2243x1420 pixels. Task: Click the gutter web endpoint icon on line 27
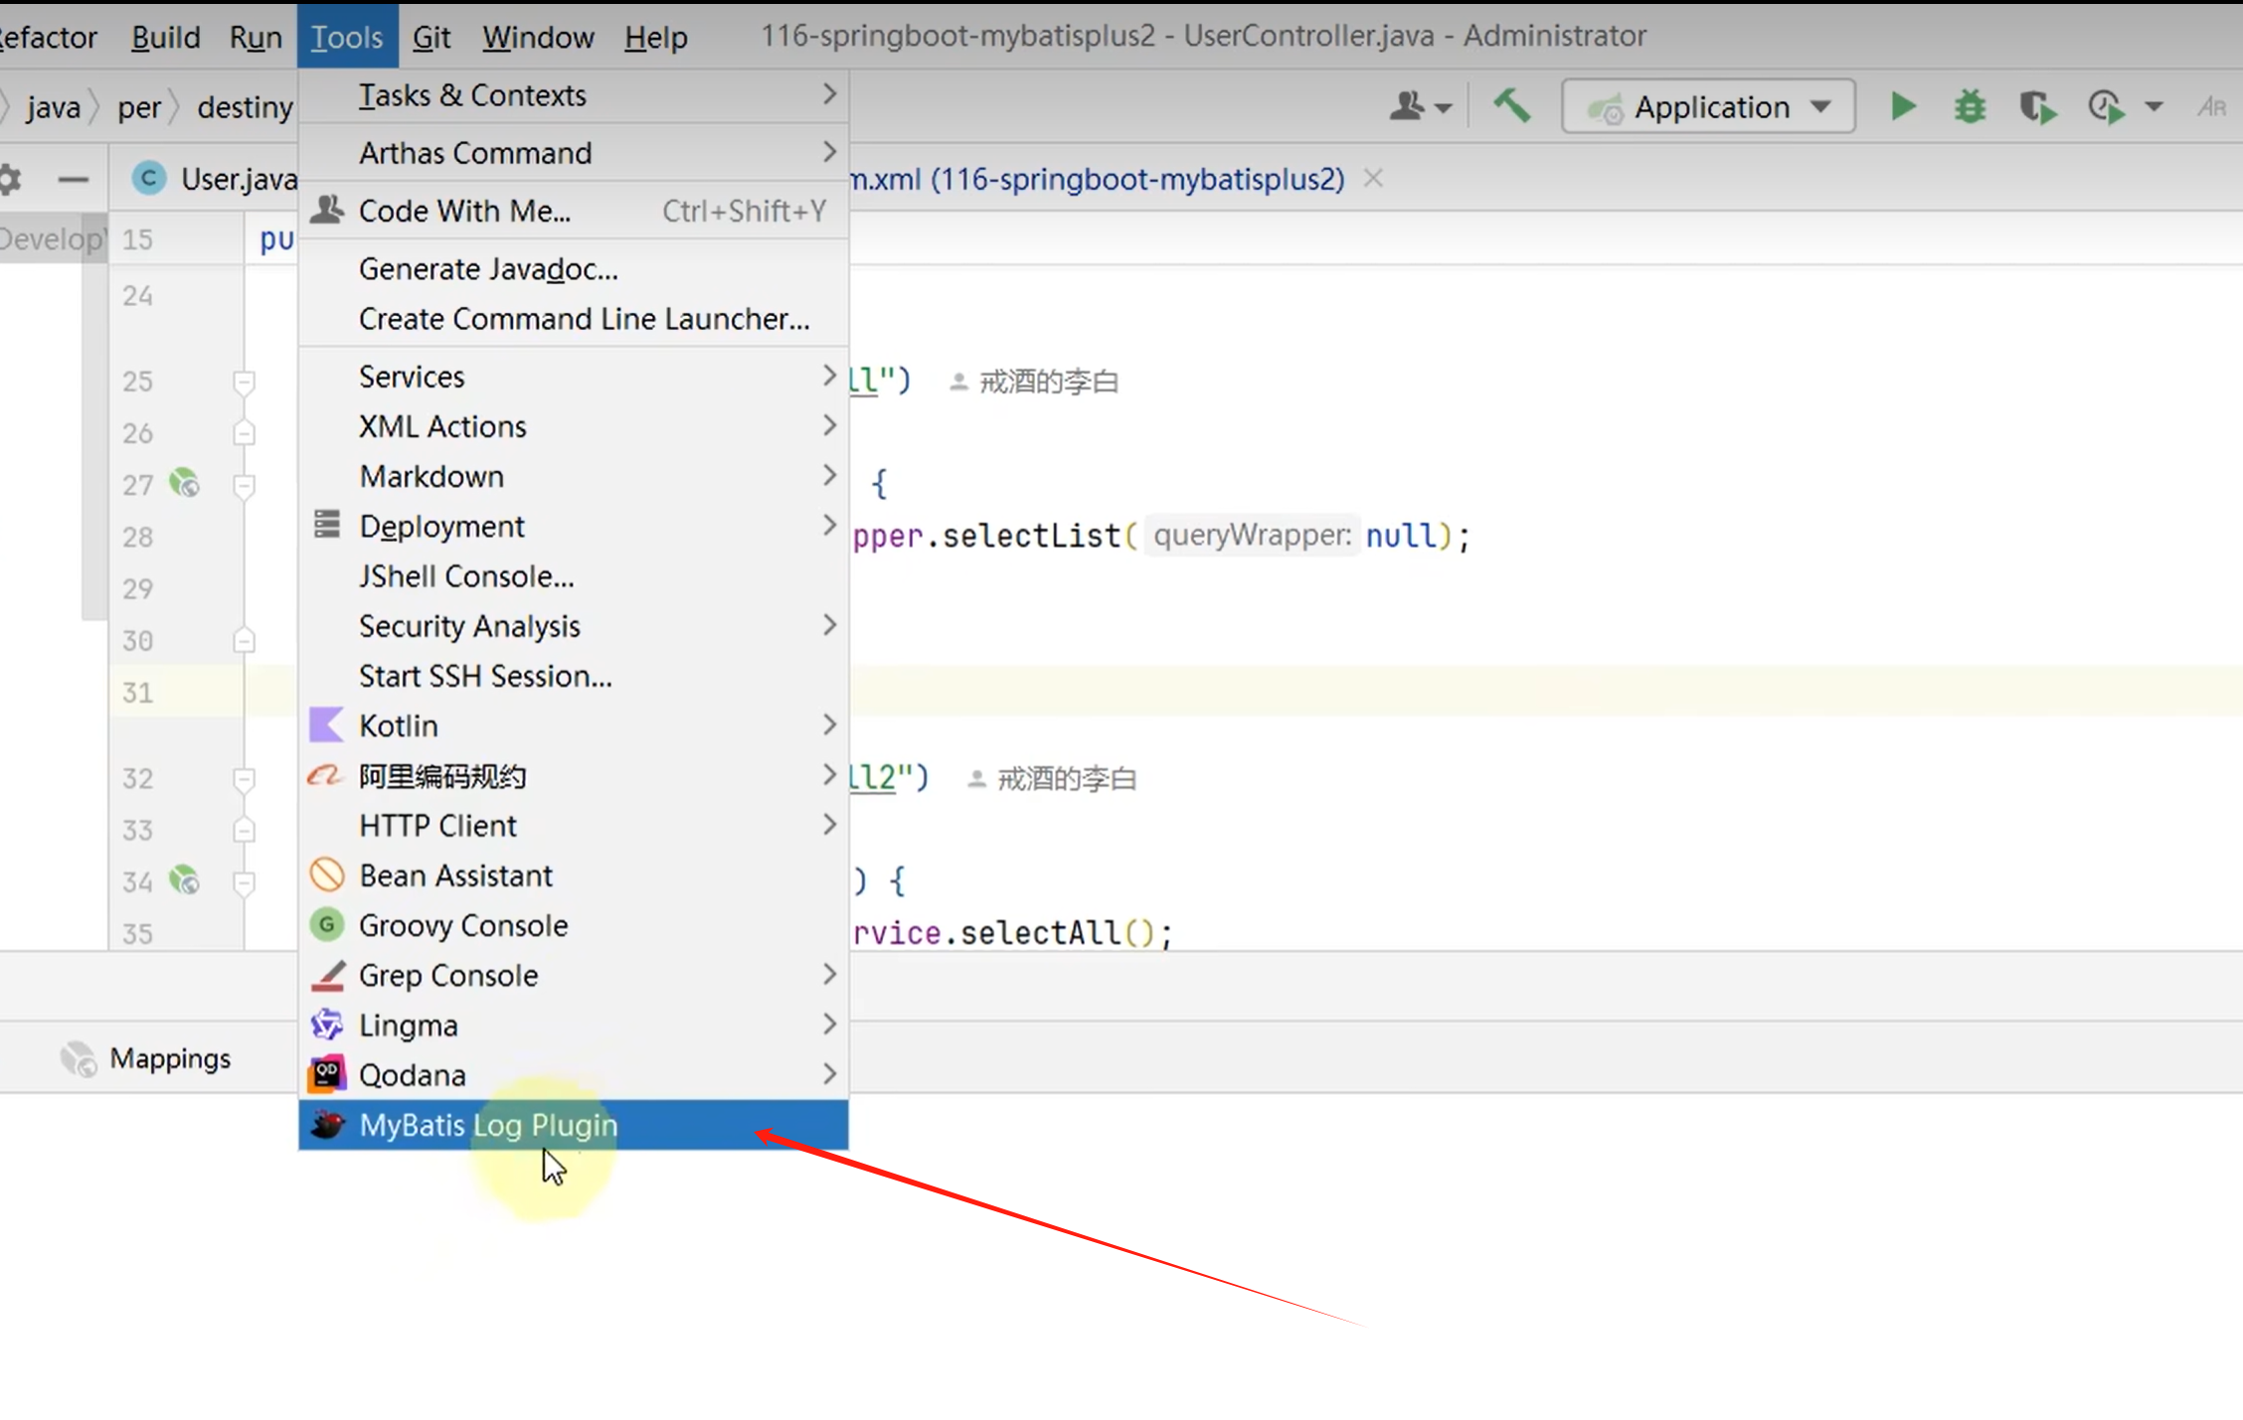184,483
